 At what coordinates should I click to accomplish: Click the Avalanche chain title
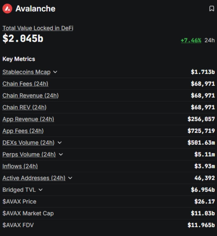point(36,9)
